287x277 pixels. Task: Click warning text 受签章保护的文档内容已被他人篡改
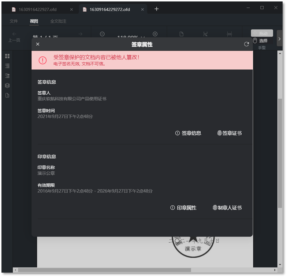pyautogui.click(x=96, y=57)
